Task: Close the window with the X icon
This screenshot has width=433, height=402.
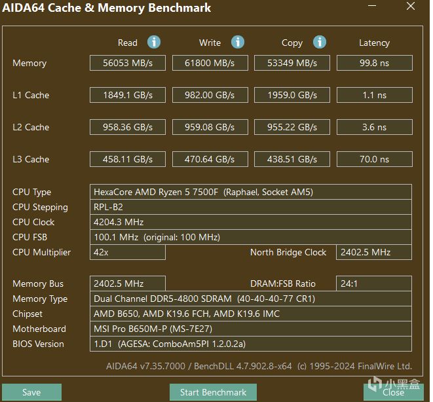Action: [x=411, y=6]
